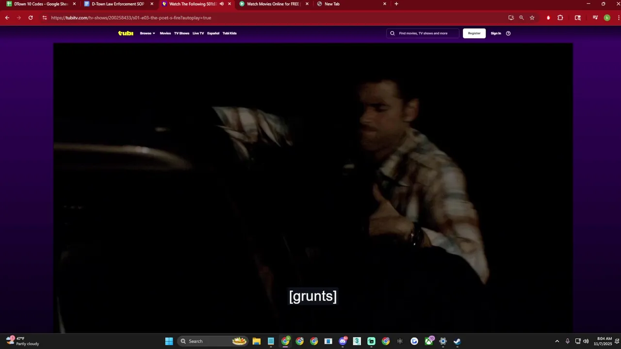Click the Tubi logo
This screenshot has height=349, width=621.
126,33
